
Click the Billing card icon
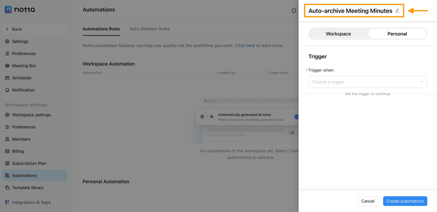[7, 151]
